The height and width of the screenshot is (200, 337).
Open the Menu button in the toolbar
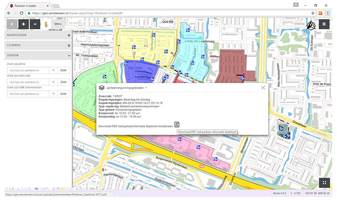(58, 24)
